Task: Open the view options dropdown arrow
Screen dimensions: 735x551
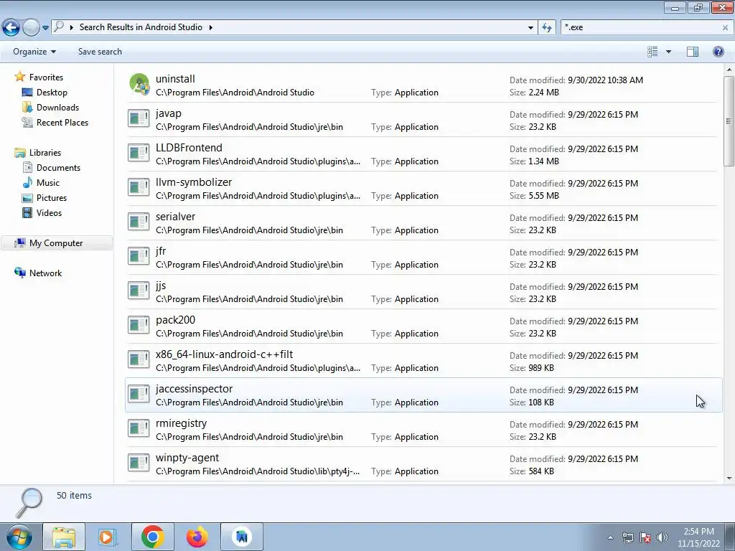Action: 668,52
